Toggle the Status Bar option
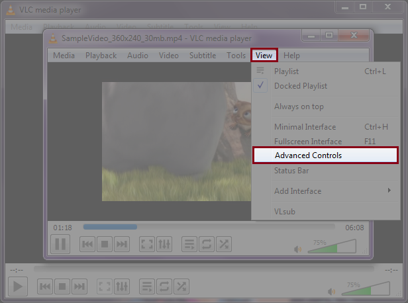 (325, 171)
